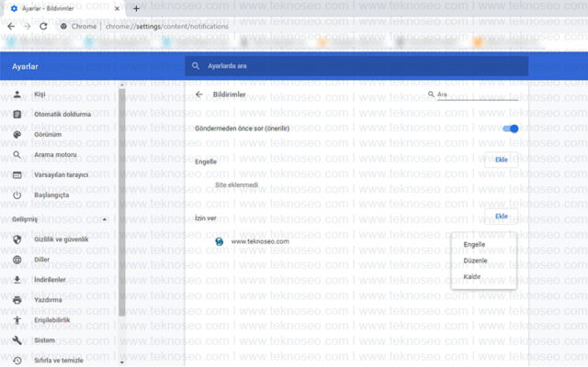588x367 pixels.
Task: Select the Ayarlar - Bildirimler tab
Action: pyautogui.click(x=63, y=8)
